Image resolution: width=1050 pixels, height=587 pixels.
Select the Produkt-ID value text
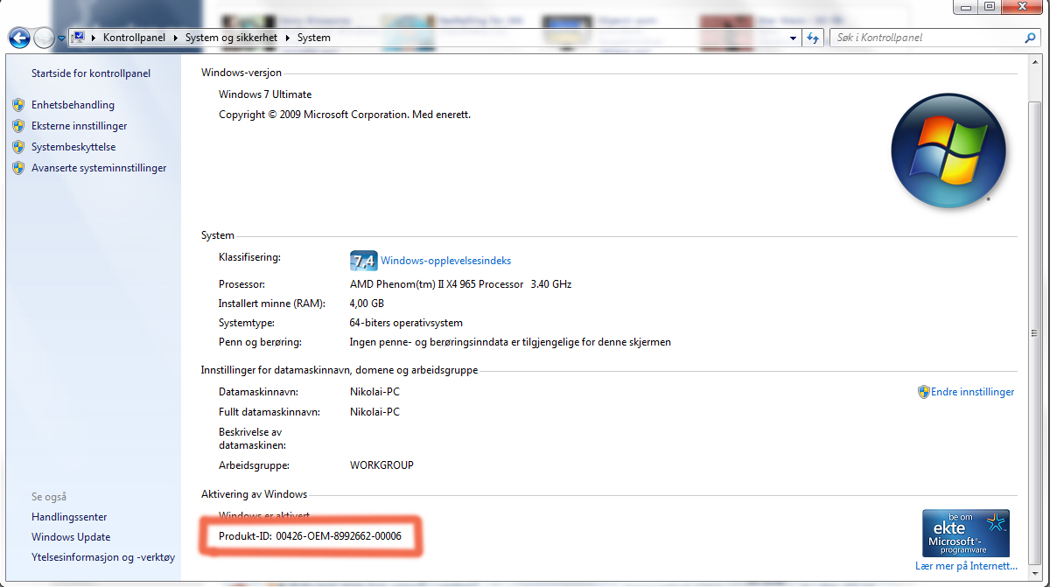click(x=339, y=536)
